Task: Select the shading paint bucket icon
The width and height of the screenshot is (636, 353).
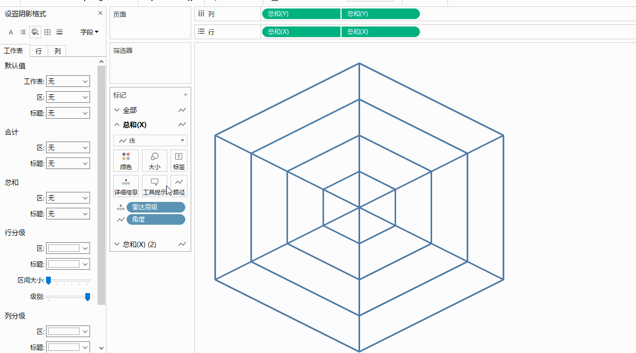Action: 35,32
